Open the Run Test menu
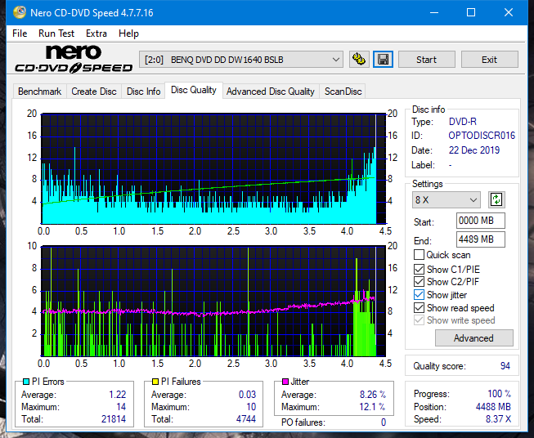The height and width of the screenshot is (438, 534). click(56, 34)
